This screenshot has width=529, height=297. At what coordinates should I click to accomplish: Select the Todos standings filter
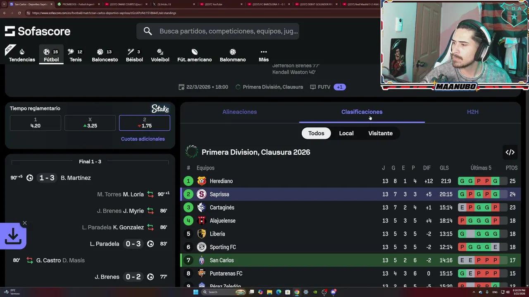tap(316, 133)
